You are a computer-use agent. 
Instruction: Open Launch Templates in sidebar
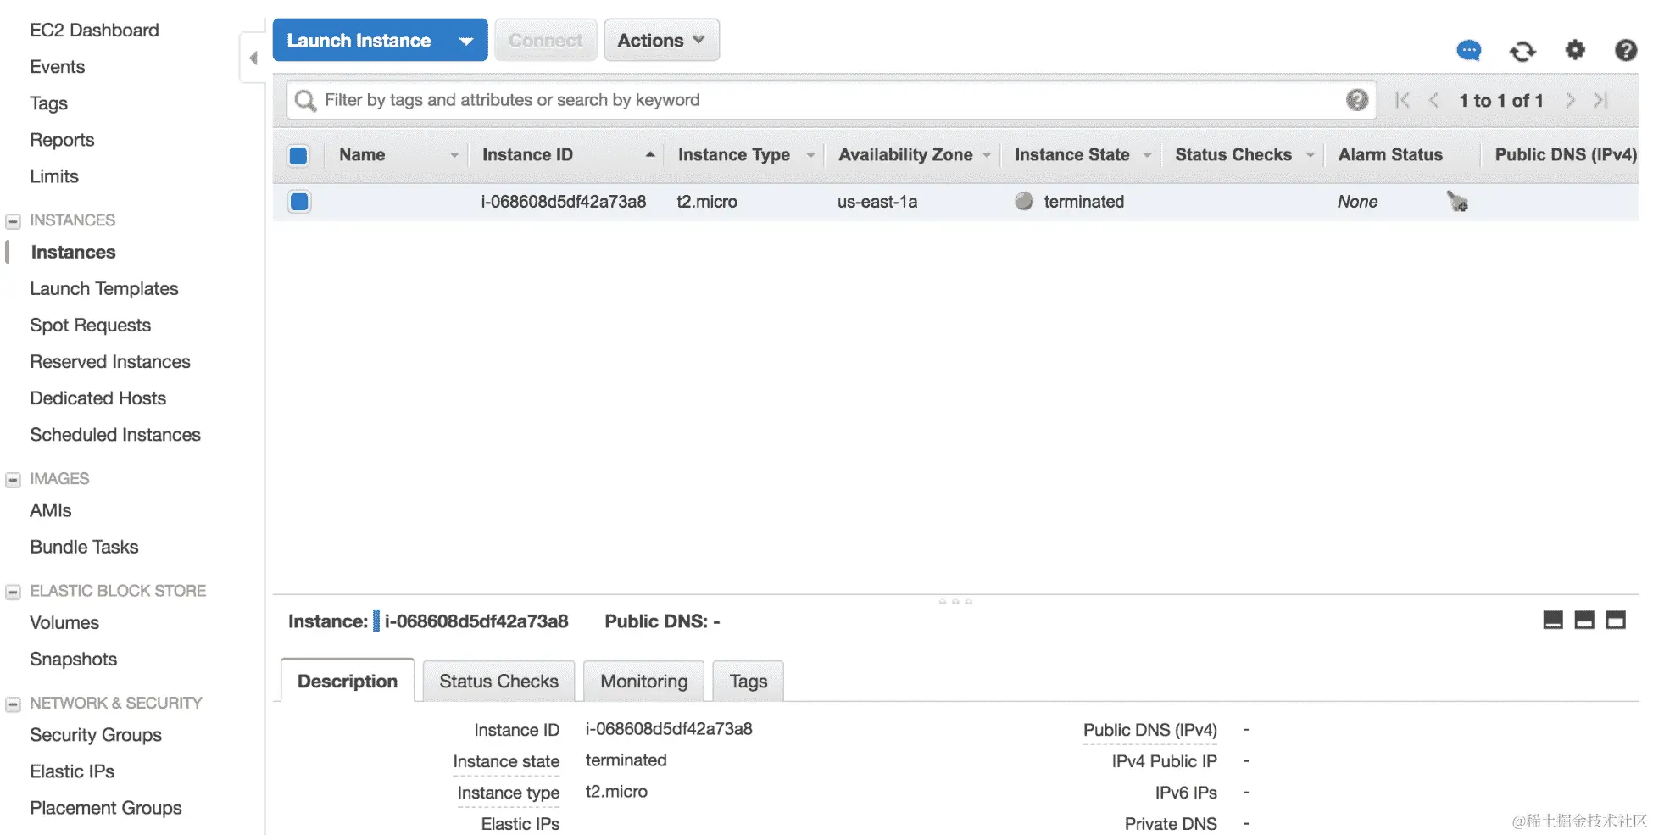point(104,288)
